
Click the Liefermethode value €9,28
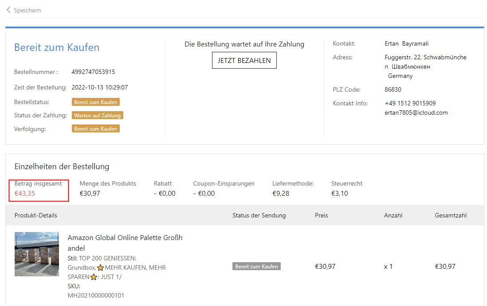[x=280, y=194]
